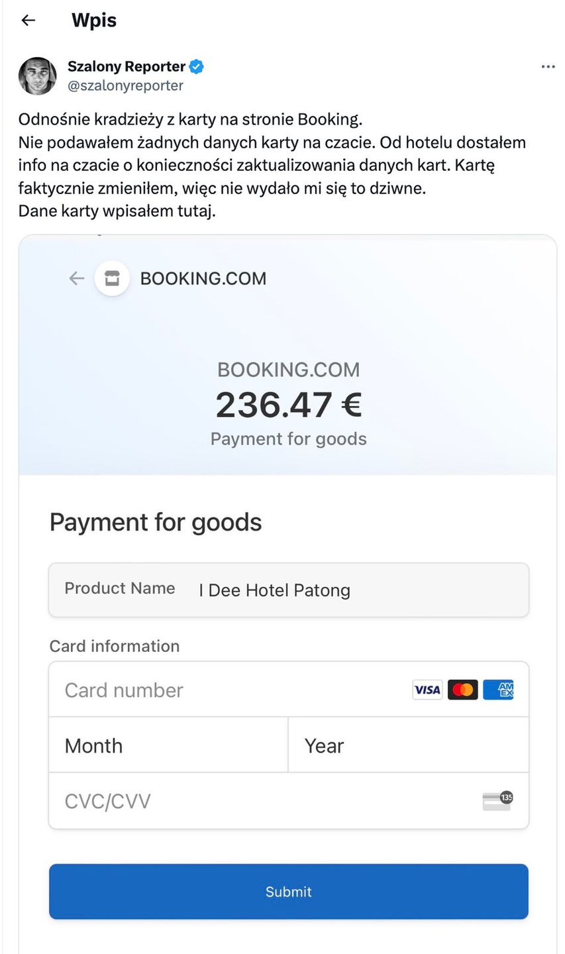565x954 pixels.
Task: Open the post's three-dot options menu
Action: 548,67
